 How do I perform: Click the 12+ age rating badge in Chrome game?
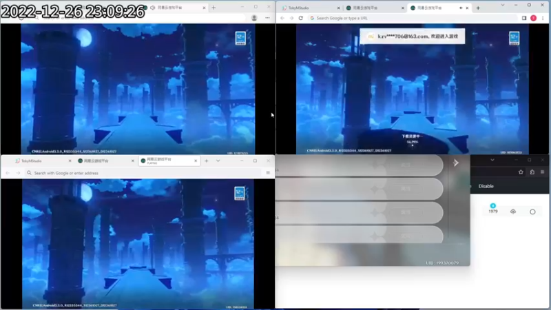(x=514, y=38)
